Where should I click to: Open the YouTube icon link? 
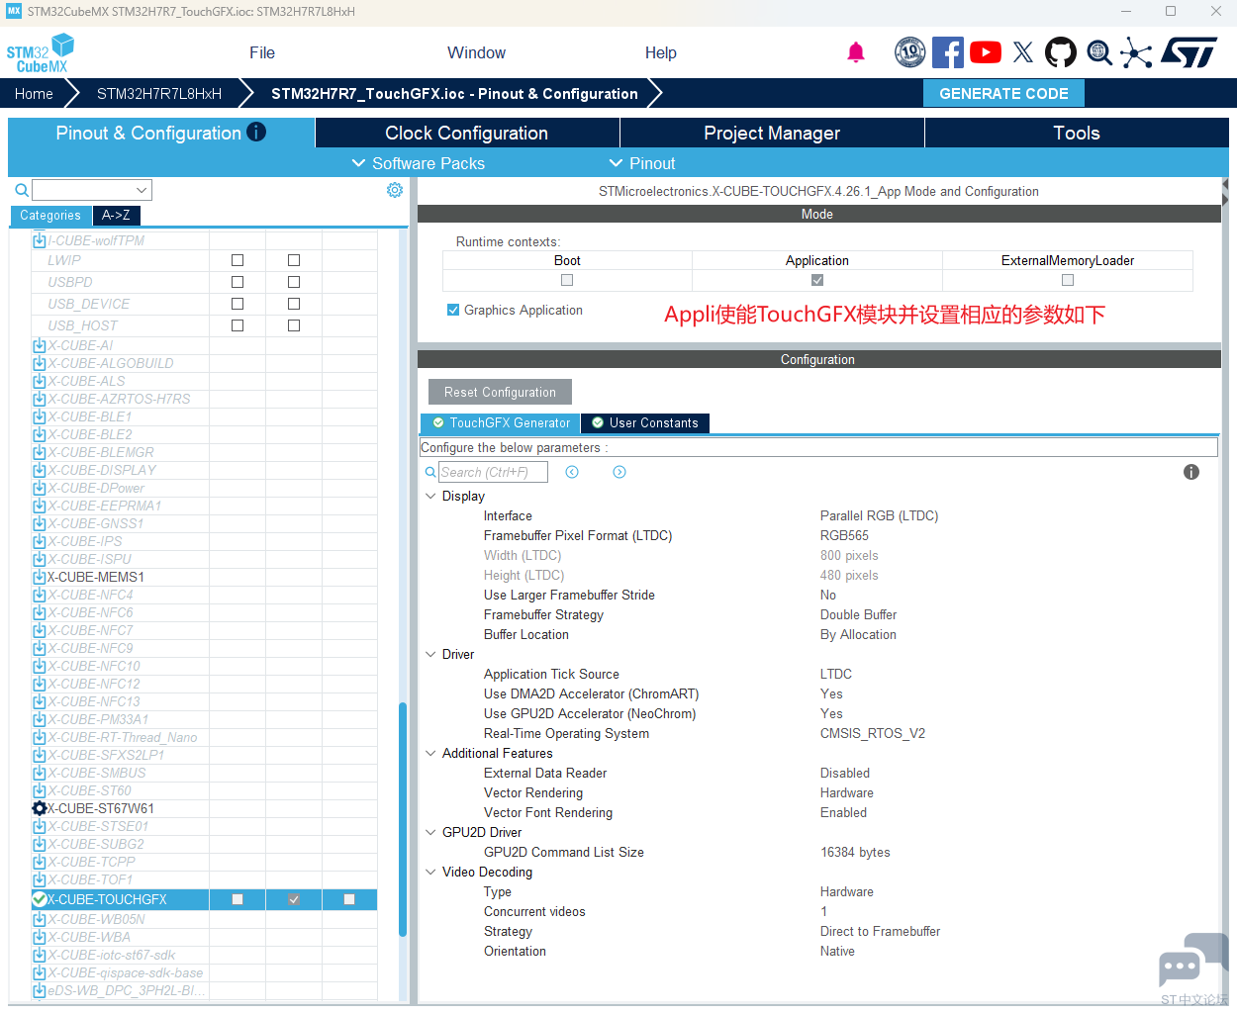pos(986,52)
